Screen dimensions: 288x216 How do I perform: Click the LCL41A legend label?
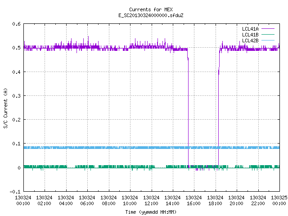[250, 29]
